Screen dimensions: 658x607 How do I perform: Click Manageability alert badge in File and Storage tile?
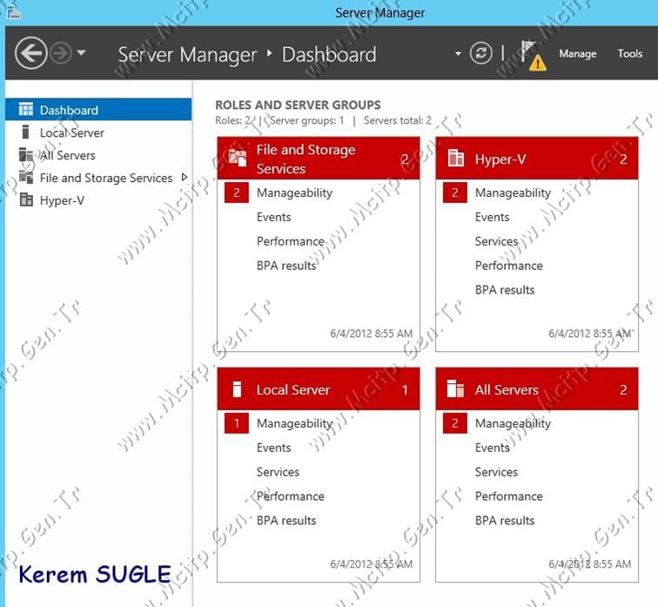click(x=237, y=192)
